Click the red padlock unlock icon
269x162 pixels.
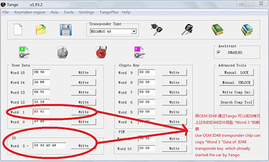click(101, 52)
